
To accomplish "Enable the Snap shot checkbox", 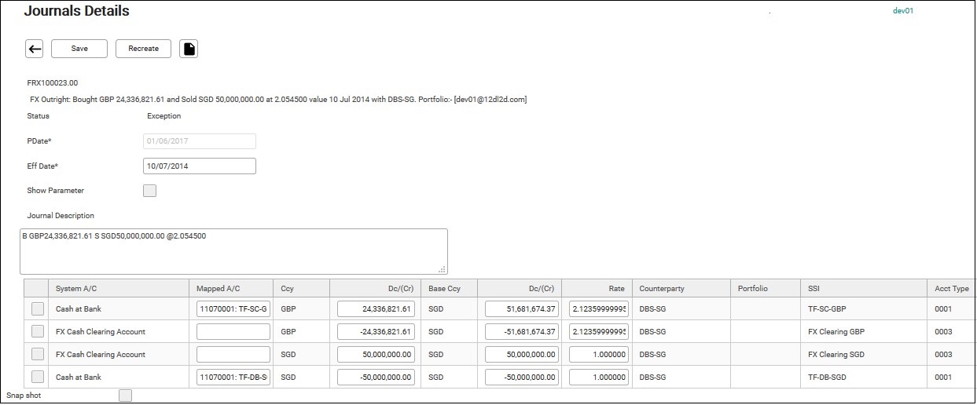I will (125, 396).
